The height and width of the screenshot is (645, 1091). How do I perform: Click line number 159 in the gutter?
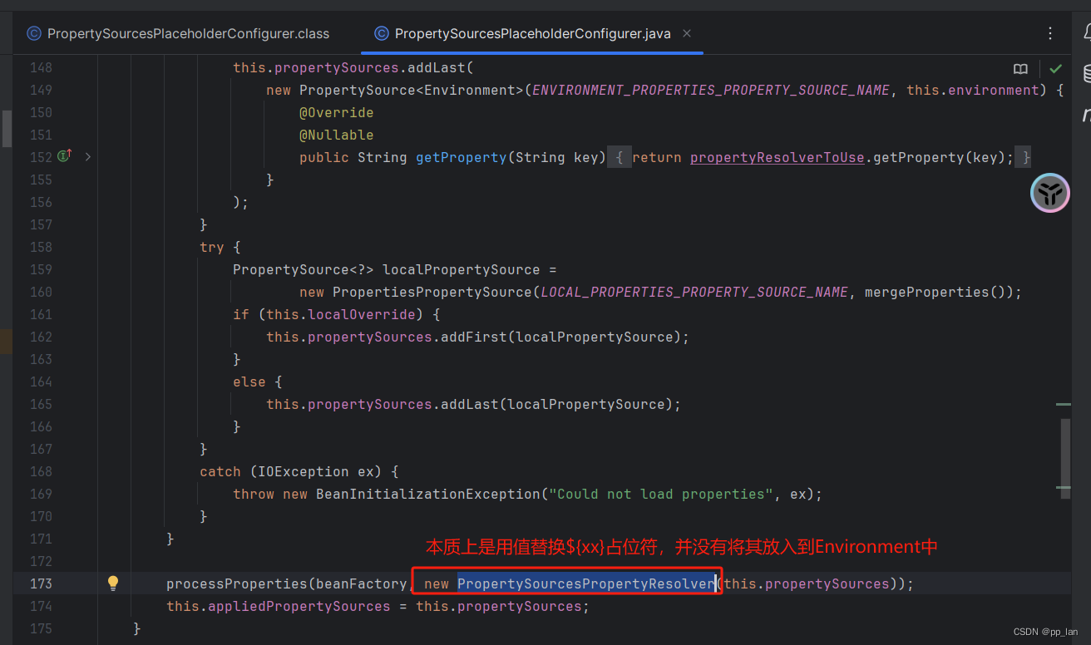[x=41, y=269]
